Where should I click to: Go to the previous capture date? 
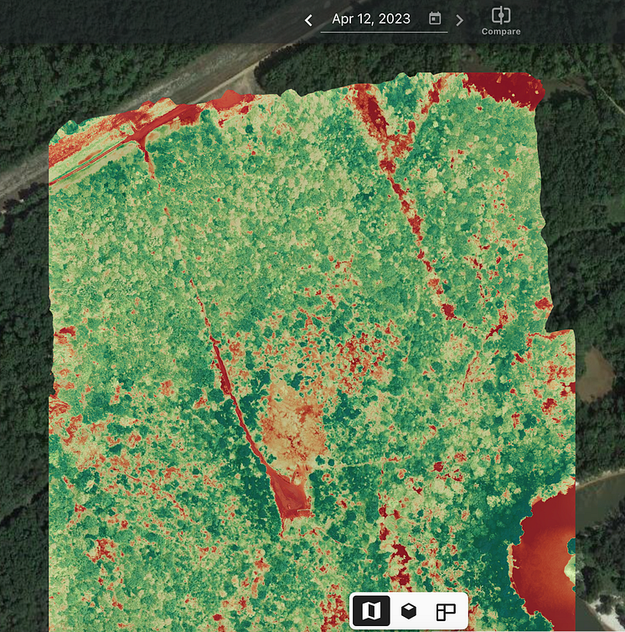(x=308, y=20)
